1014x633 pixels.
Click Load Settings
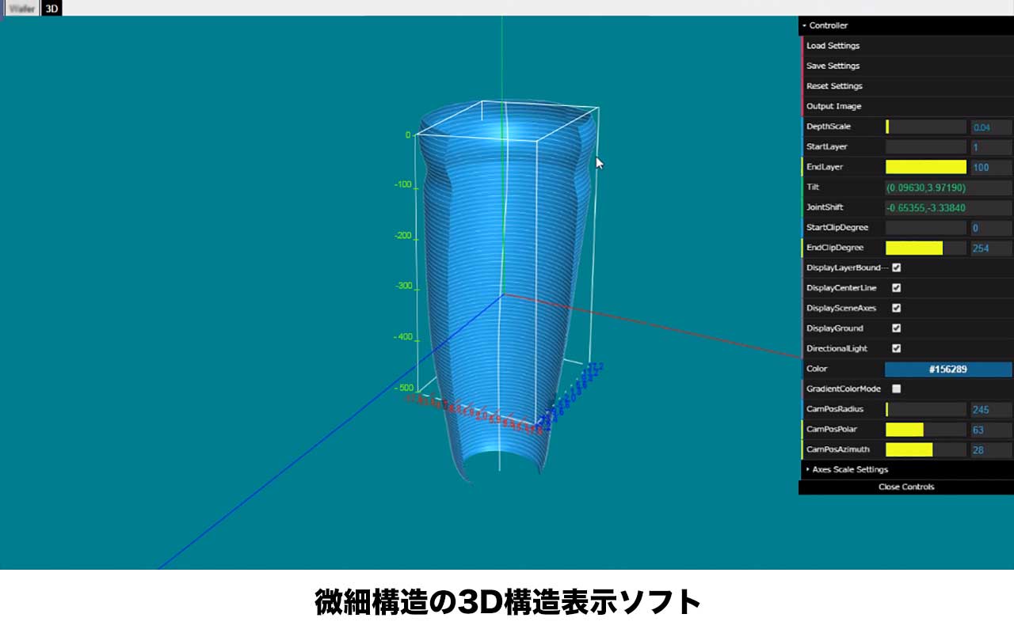833,46
